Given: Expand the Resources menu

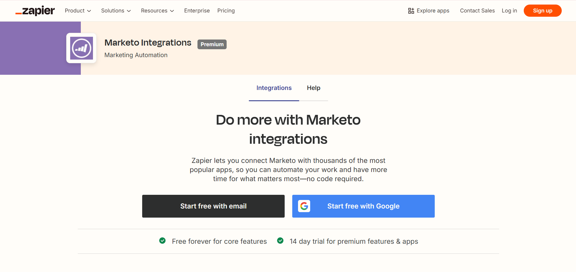Looking at the screenshot, I should pos(158,11).
